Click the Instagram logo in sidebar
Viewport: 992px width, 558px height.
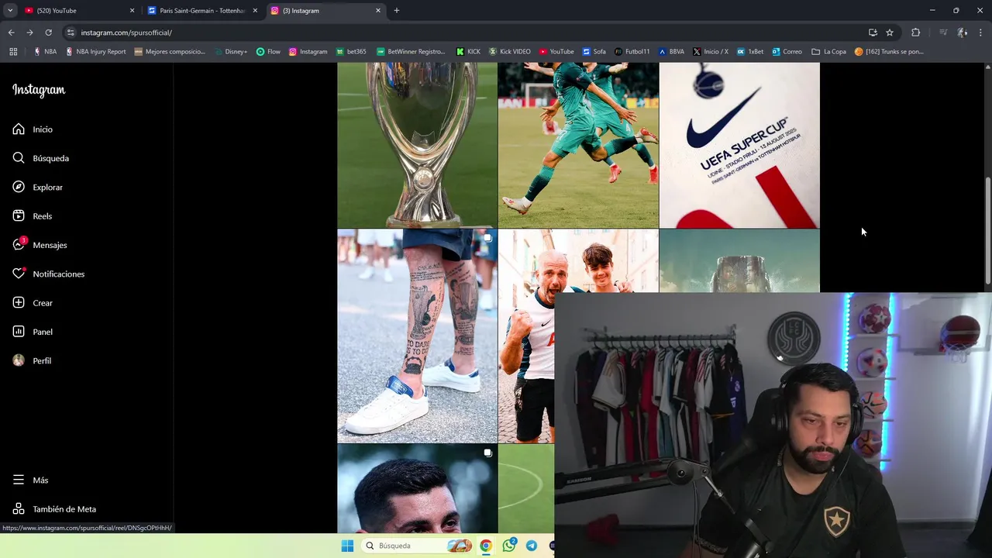point(39,90)
